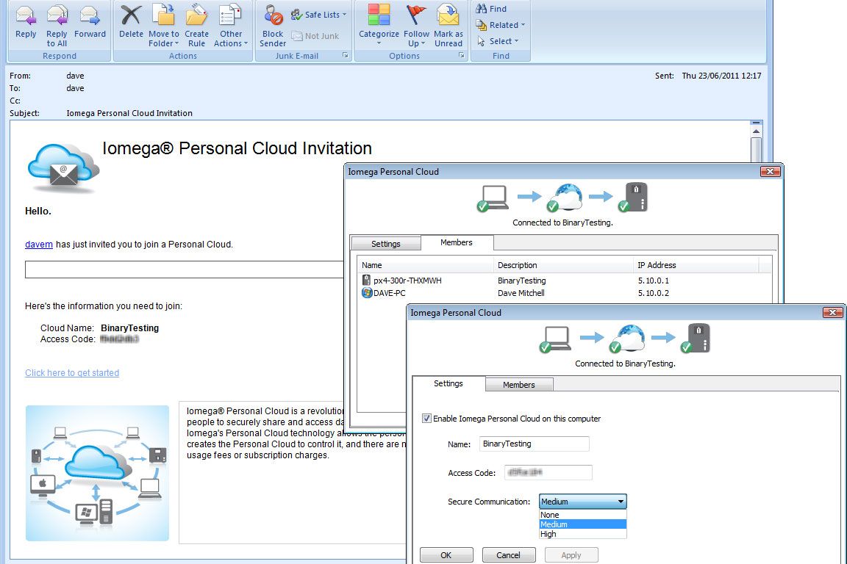The height and width of the screenshot is (564, 847).
Task: Click the email scrollbar up arrow
Action: 757,131
